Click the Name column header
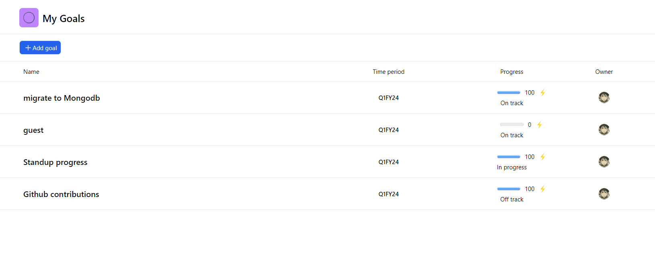 pos(31,72)
